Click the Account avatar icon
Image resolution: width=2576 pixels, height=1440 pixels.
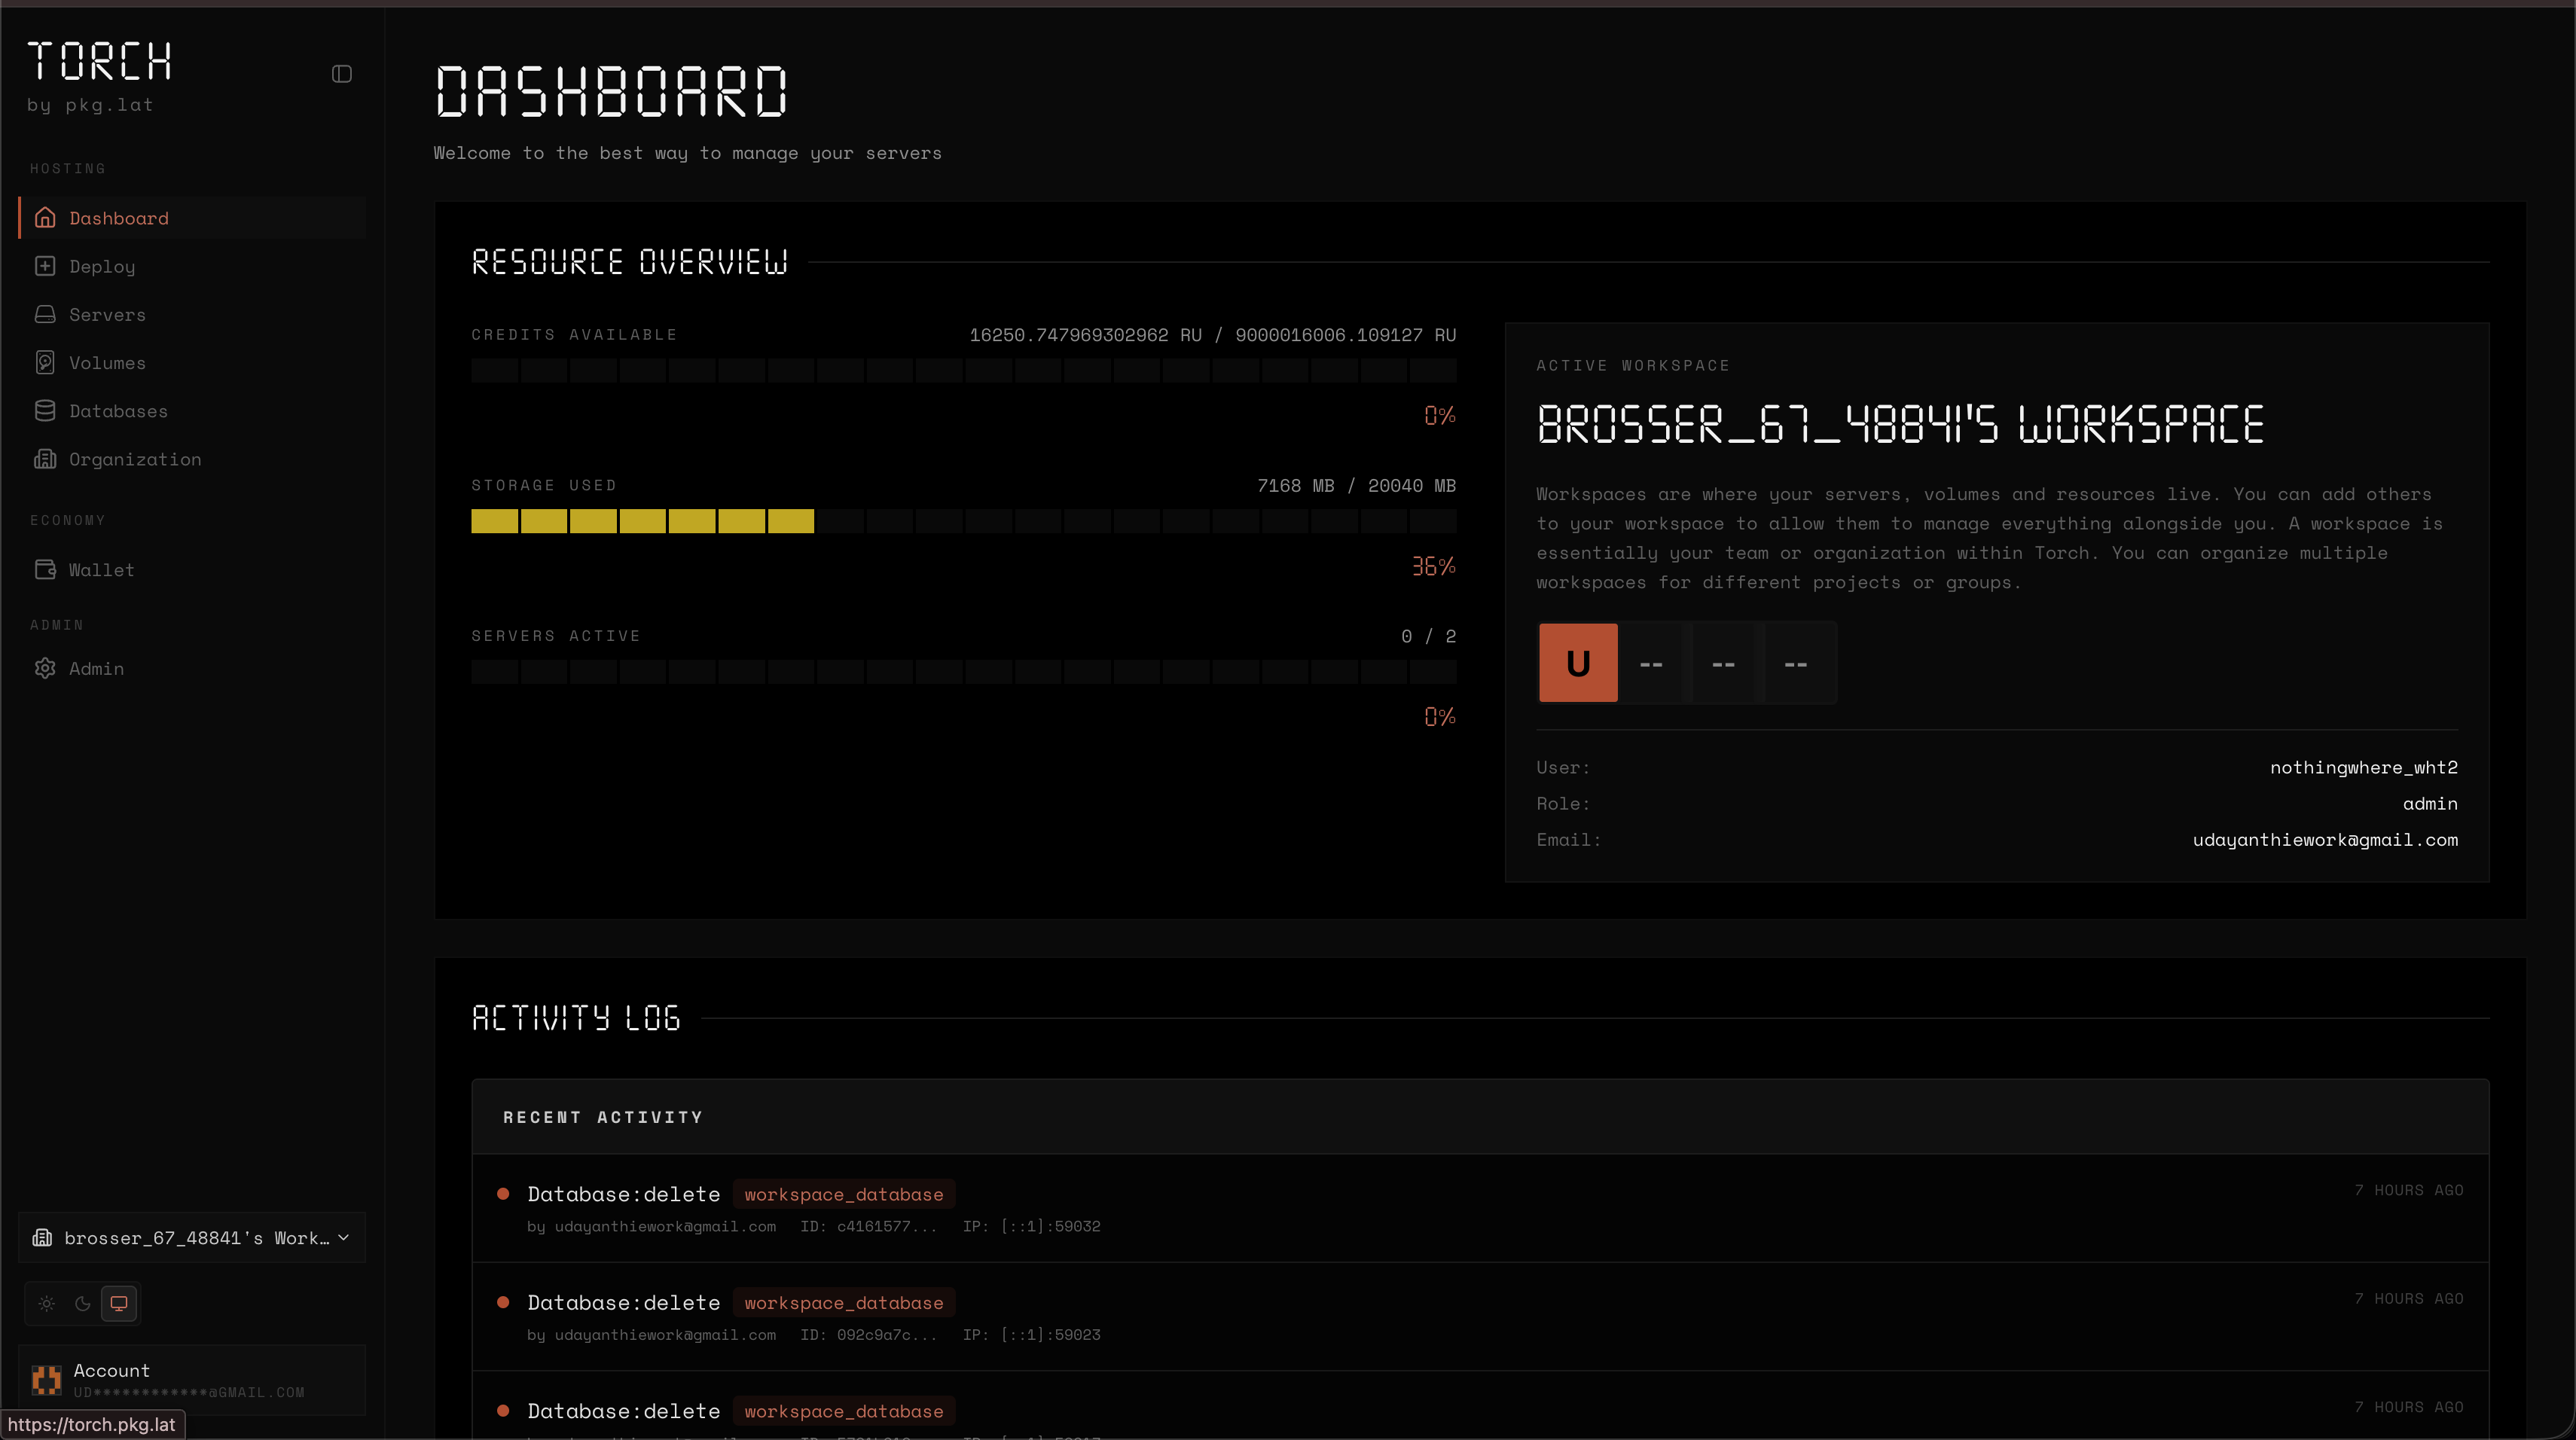[x=46, y=1380]
